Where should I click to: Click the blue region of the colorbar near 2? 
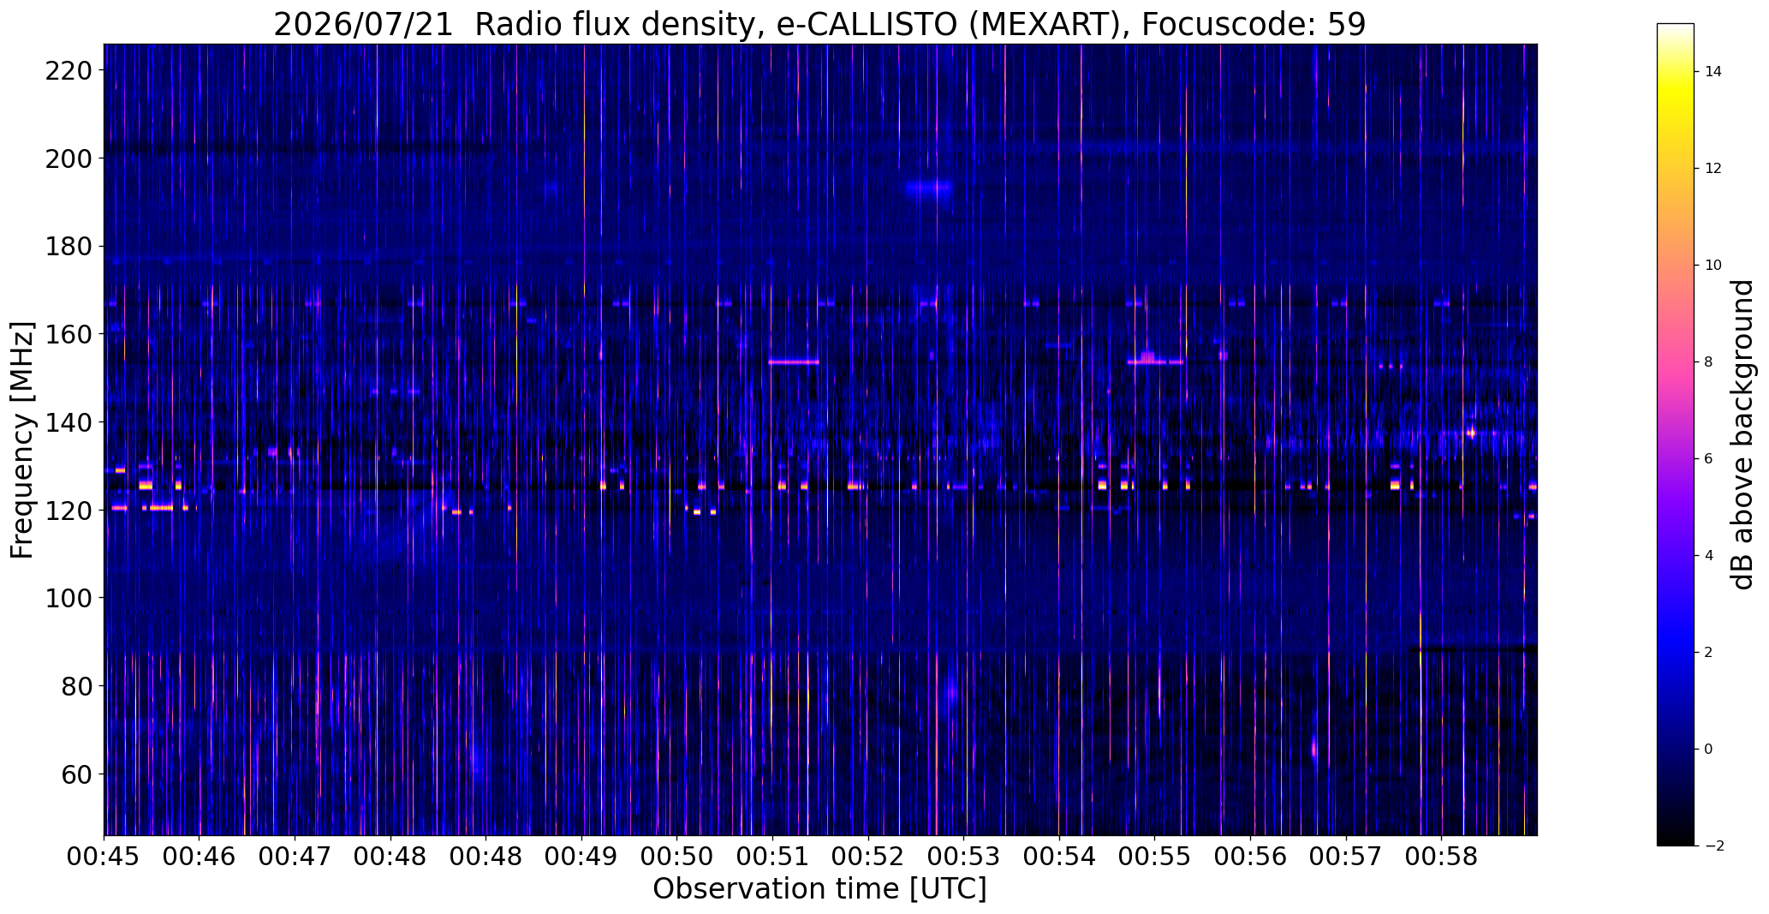tap(1675, 652)
